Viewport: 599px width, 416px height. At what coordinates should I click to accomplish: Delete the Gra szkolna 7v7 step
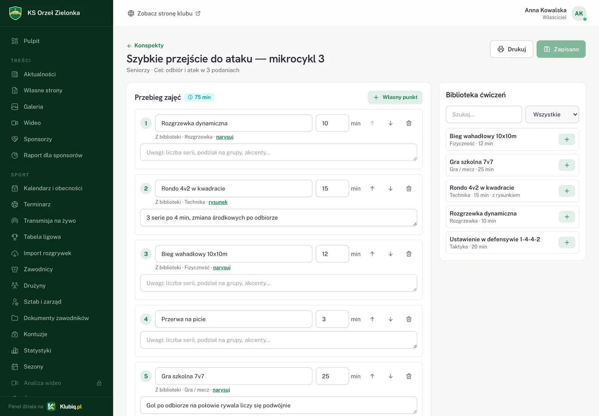[x=409, y=376]
